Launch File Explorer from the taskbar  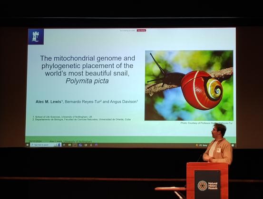tap(69, 145)
